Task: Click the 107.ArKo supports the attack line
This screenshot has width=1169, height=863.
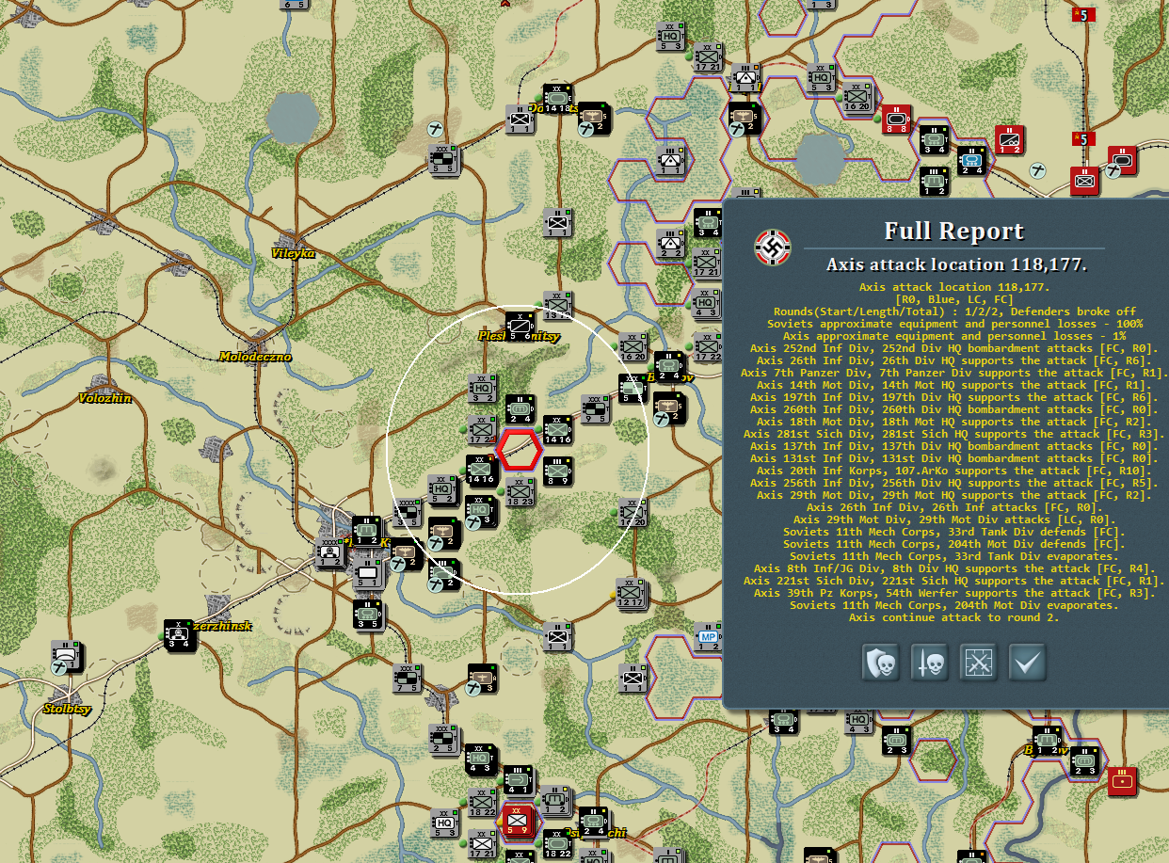Action: click(954, 471)
